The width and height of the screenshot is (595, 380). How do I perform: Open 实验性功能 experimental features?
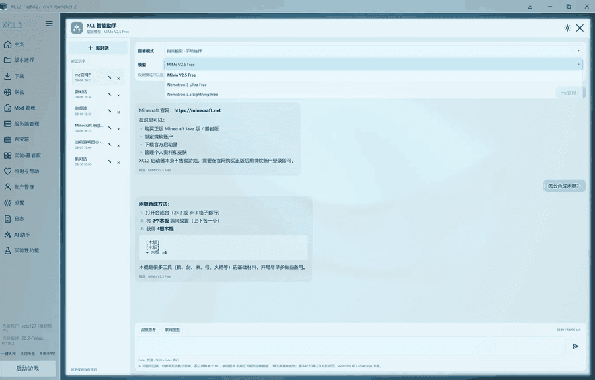coord(22,250)
